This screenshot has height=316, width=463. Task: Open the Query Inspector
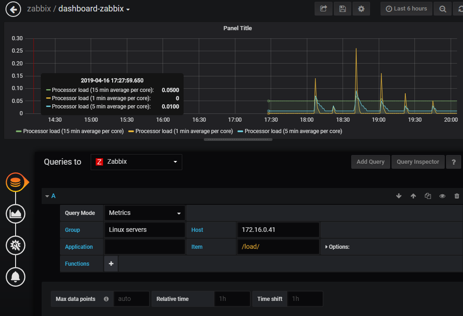pos(418,162)
